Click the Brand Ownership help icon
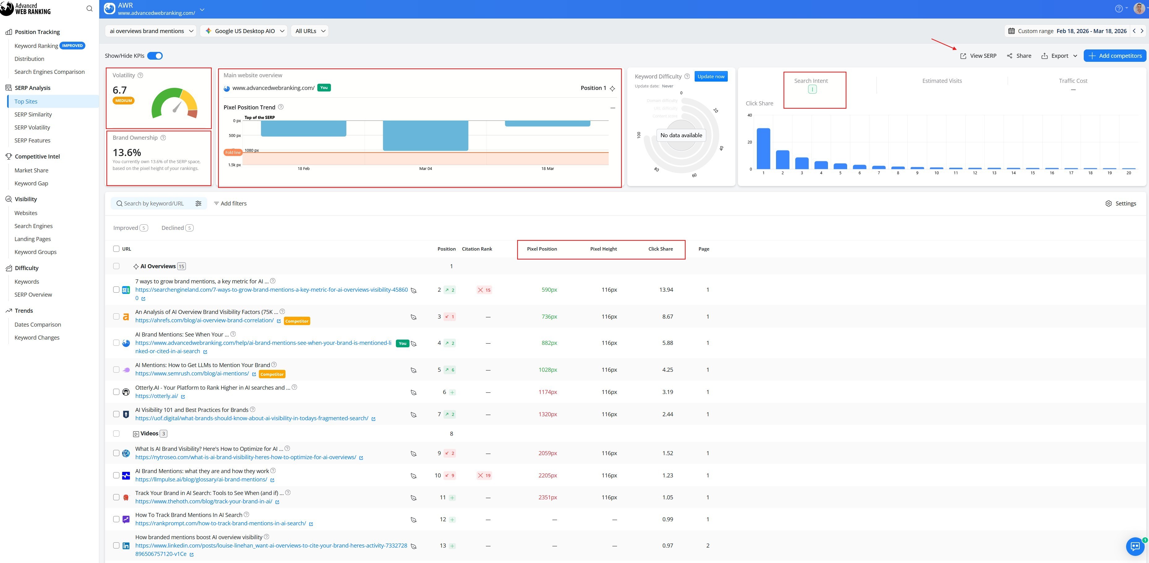Image resolution: width=1149 pixels, height=563 pixels. point(163,138)
